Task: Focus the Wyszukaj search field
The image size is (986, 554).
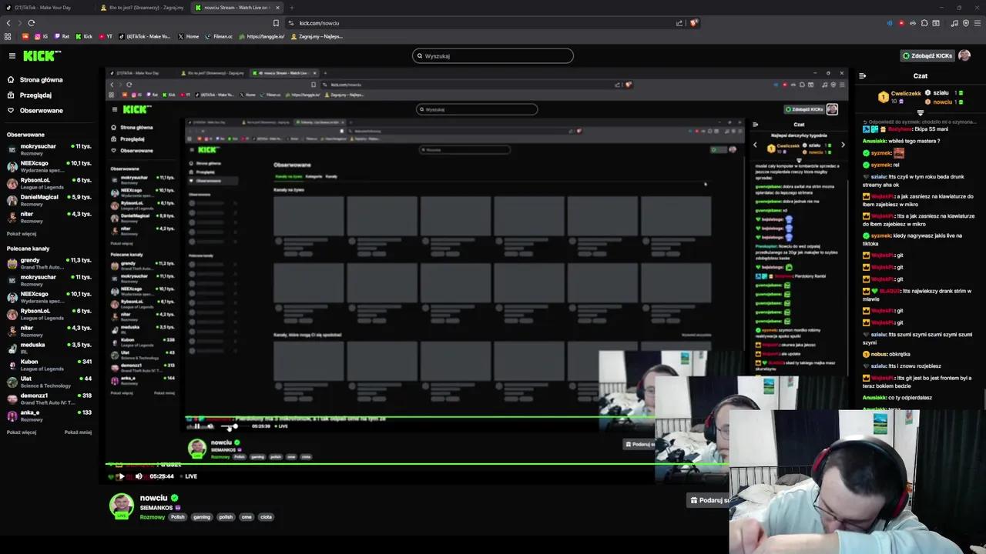Action: coord(493,55)
